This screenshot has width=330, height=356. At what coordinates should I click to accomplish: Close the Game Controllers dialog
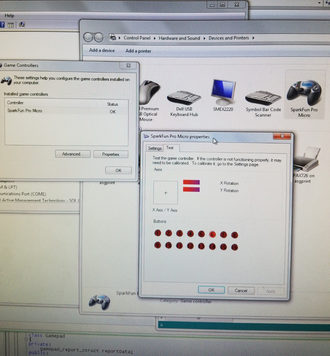pos(128,66)
